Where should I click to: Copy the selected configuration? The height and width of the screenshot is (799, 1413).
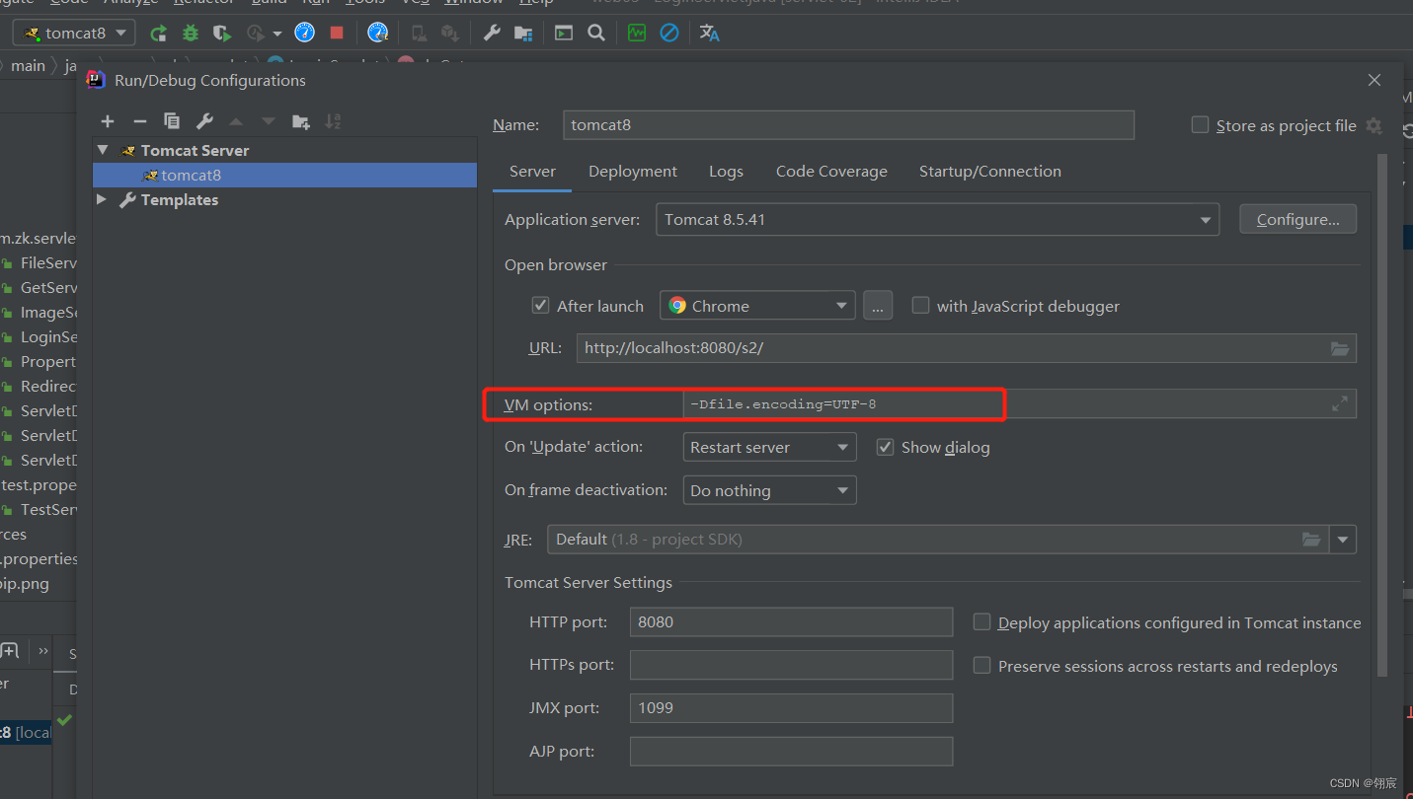click(x=172, y=121)
